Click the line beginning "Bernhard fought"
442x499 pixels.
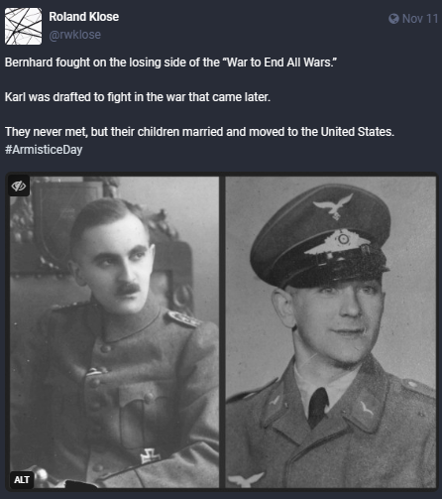tap(170, 62)
